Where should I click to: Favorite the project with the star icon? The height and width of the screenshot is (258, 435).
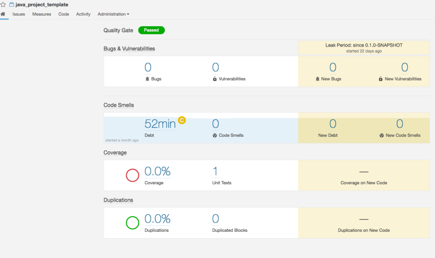coord(3,4)
